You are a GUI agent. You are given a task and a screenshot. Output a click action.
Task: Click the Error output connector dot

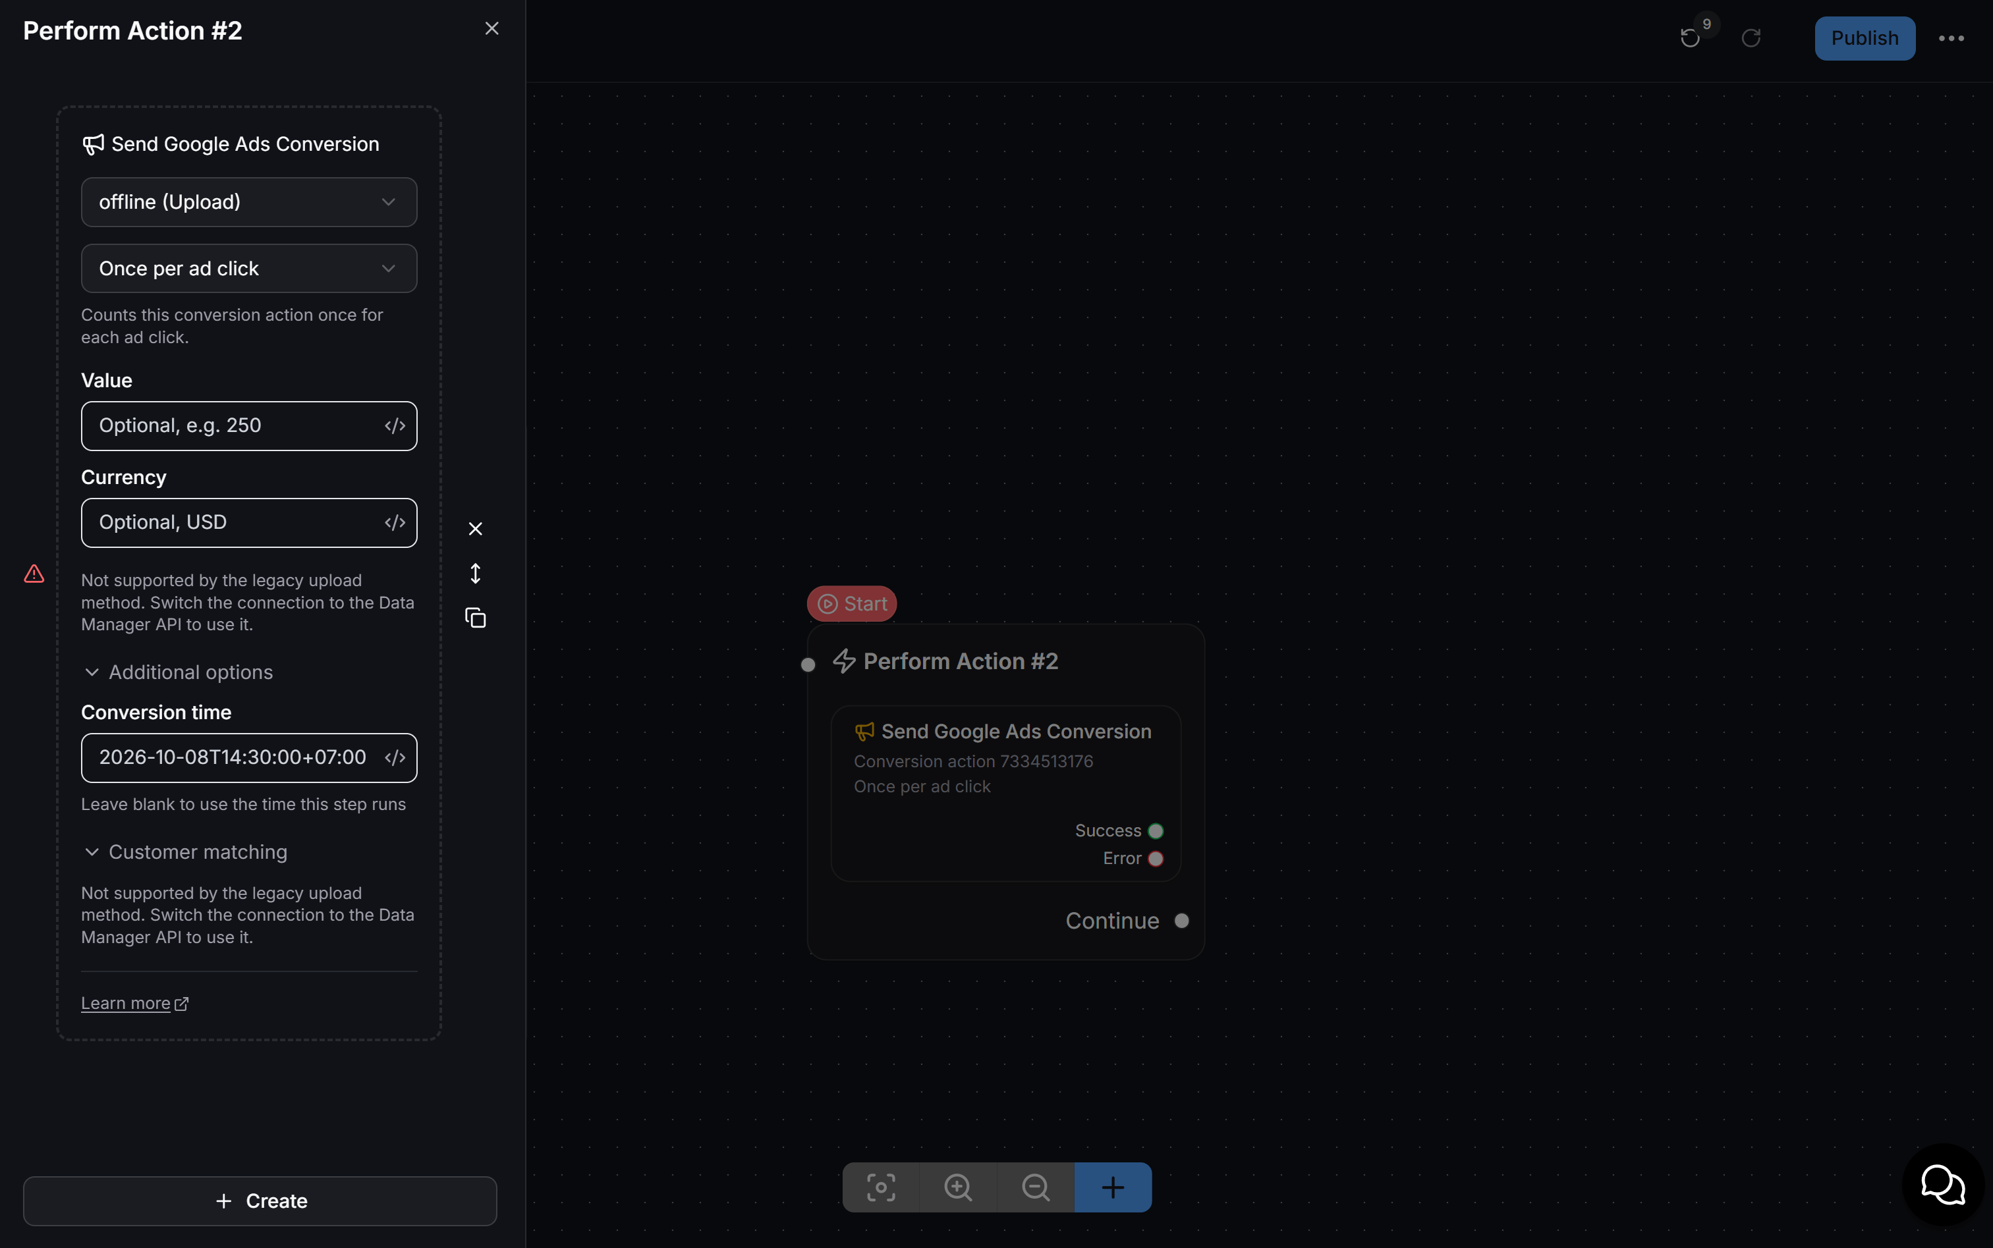(x=1156, y=858)
